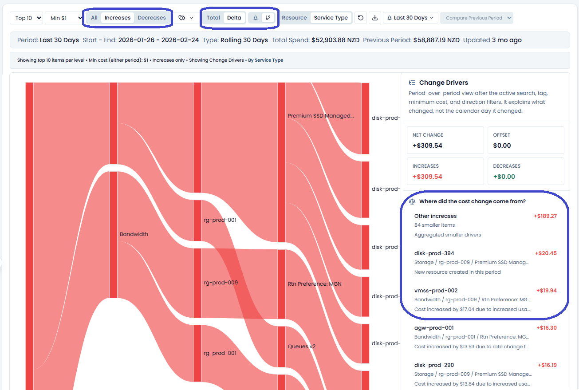This screenshot has height=390, width=579.
Task: Click the Where did the cost change come from heading
Action: pyautogui.click(x=472, y=201)
